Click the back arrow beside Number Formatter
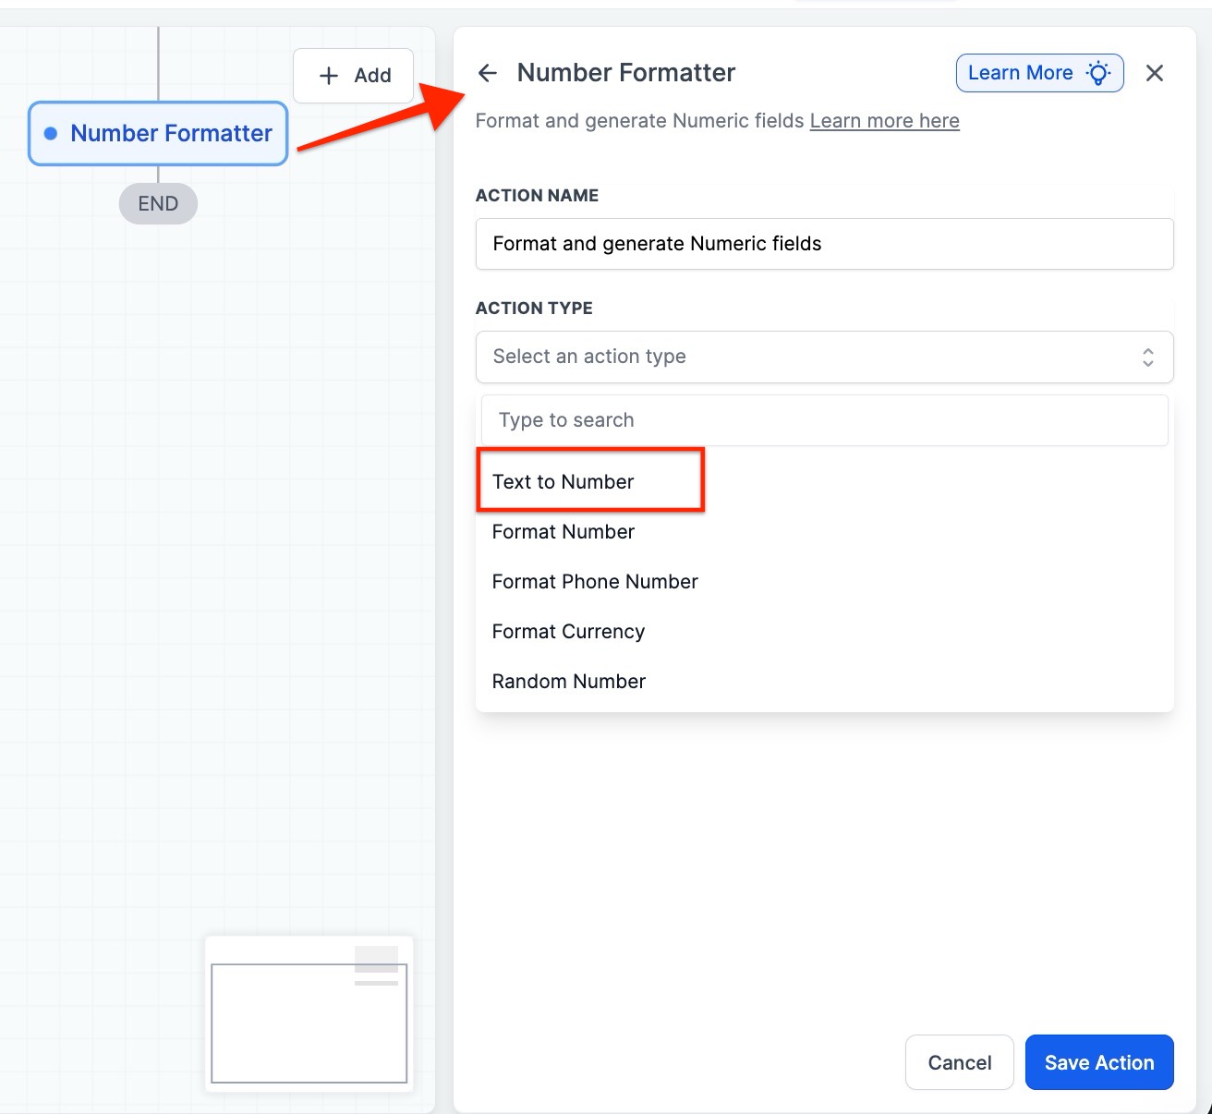This screenshot has width=1212, height=1114. pos(488,73)
